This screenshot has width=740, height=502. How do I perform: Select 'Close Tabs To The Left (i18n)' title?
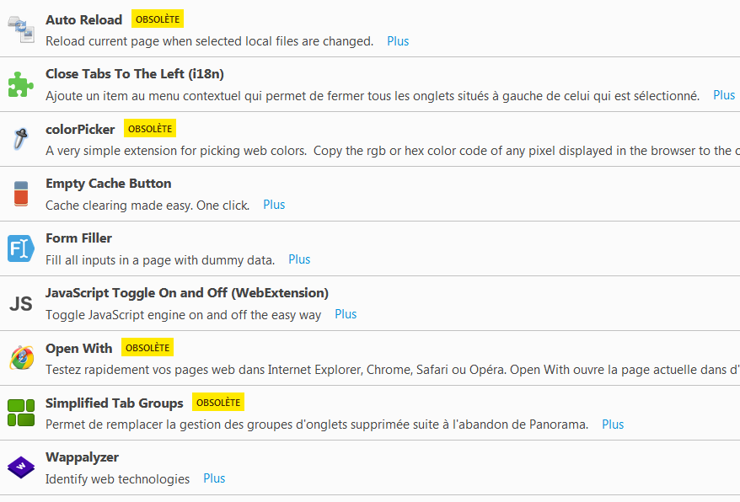pyautogui.click(x=135, y=73)
